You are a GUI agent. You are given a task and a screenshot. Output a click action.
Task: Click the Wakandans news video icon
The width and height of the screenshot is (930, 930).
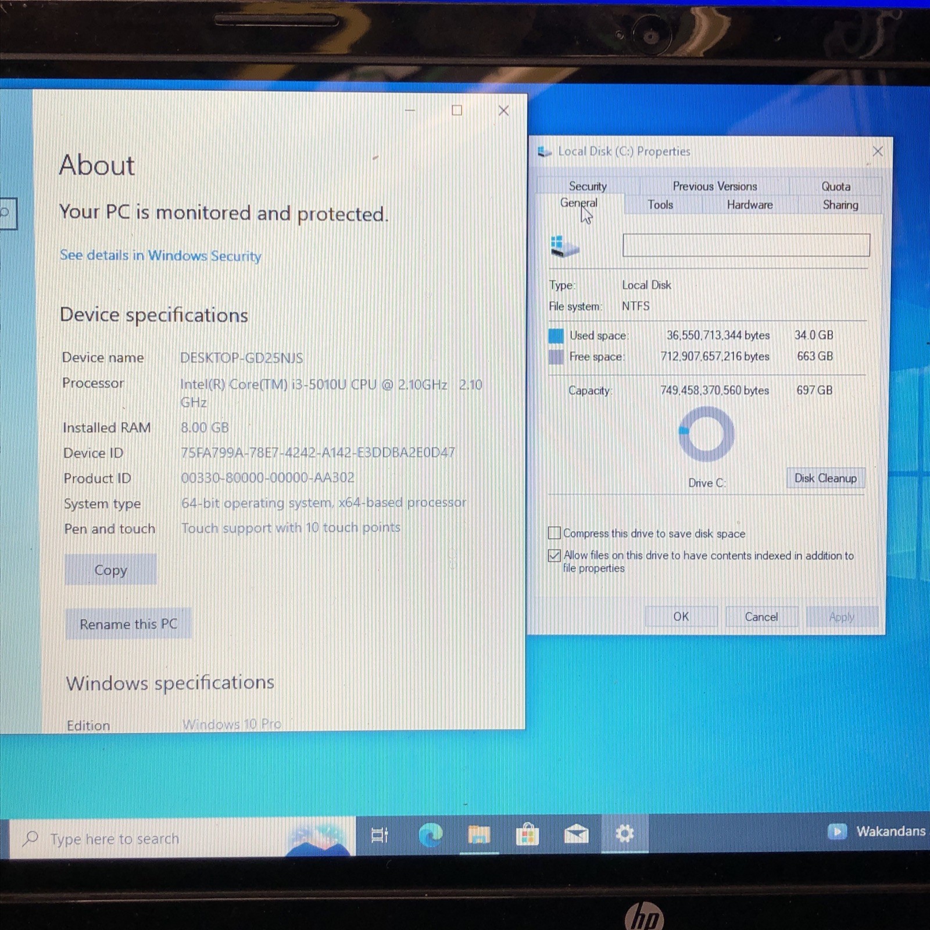pos(837,831)
